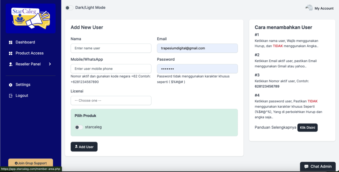This screenshot has width=339, height=172.
Task: Click the Product Access grid icon
Action: 11,53
